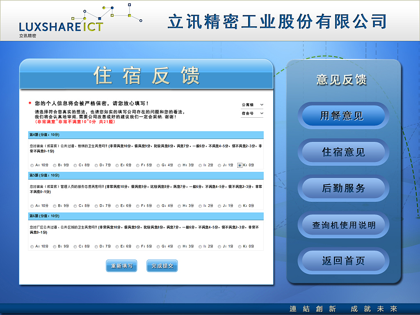Return home via 返回首页
This screenshot has width=420, height=315.
(343, 260)
